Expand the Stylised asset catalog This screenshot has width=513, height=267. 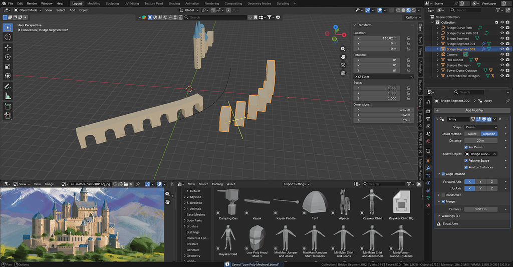184,197
